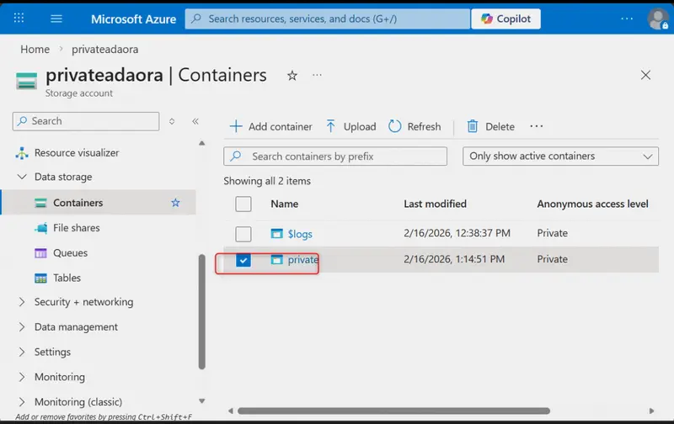Expand Monitoring (classic) section
Image resolution: width=674 pixels, height=424 pixels.
(22, 401)
